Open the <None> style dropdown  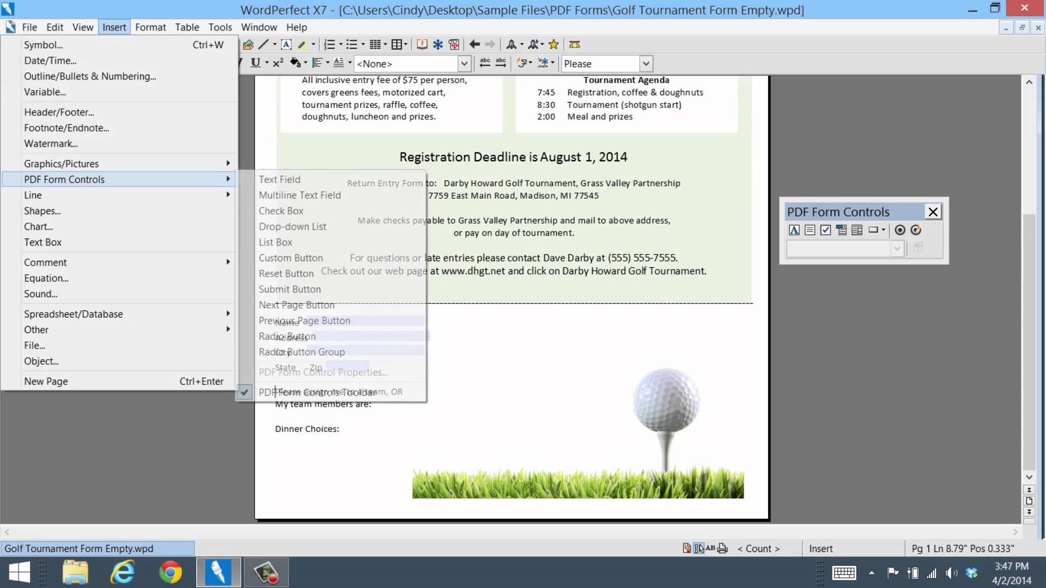click(x=464, y=64)
